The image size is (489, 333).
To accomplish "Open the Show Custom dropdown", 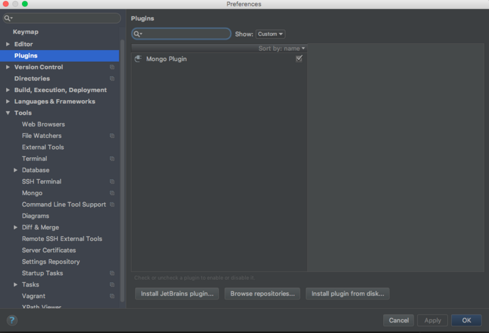I will coord(270,34).
